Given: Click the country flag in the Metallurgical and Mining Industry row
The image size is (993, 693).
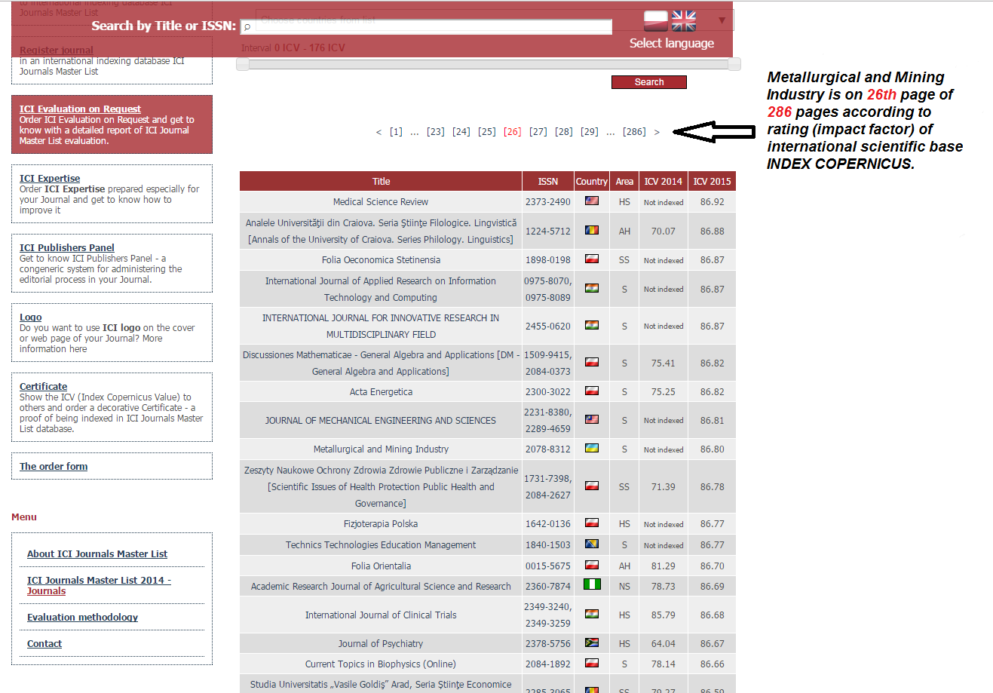Looking at the screenshot, I should (x=592, y=449).
